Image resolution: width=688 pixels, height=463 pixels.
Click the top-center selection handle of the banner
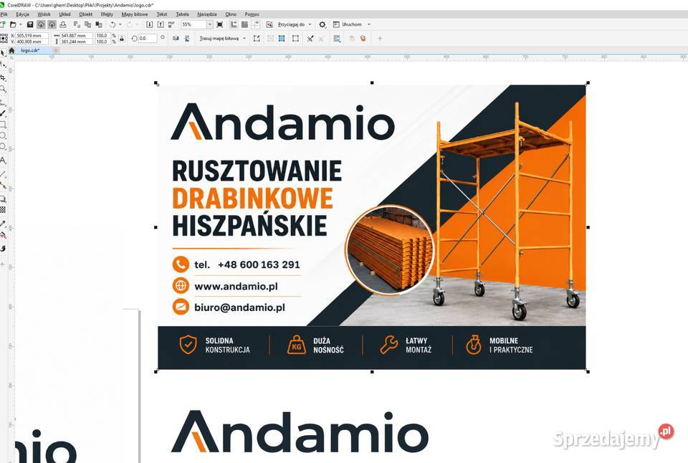pos(372,82)
